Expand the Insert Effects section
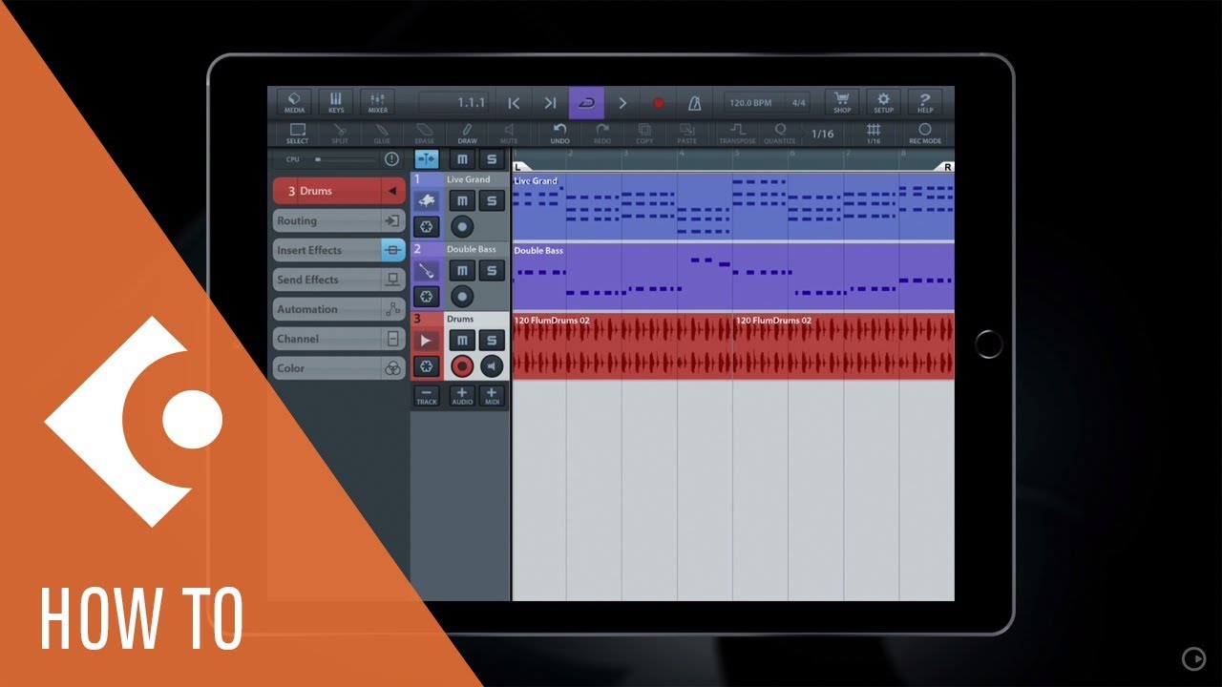The image size is (1222, 687). (339, 250)
